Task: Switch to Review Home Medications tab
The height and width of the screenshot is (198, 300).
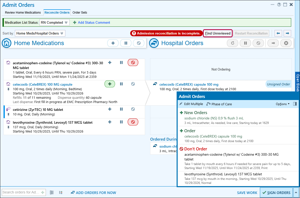Action: click(23, 12)
